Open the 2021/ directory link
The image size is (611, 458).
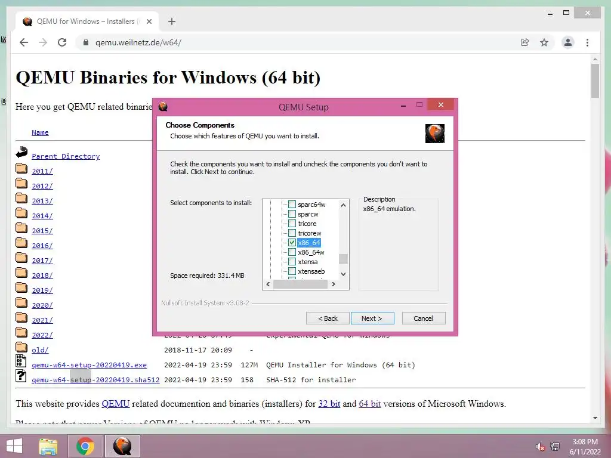tap(42, 320)
